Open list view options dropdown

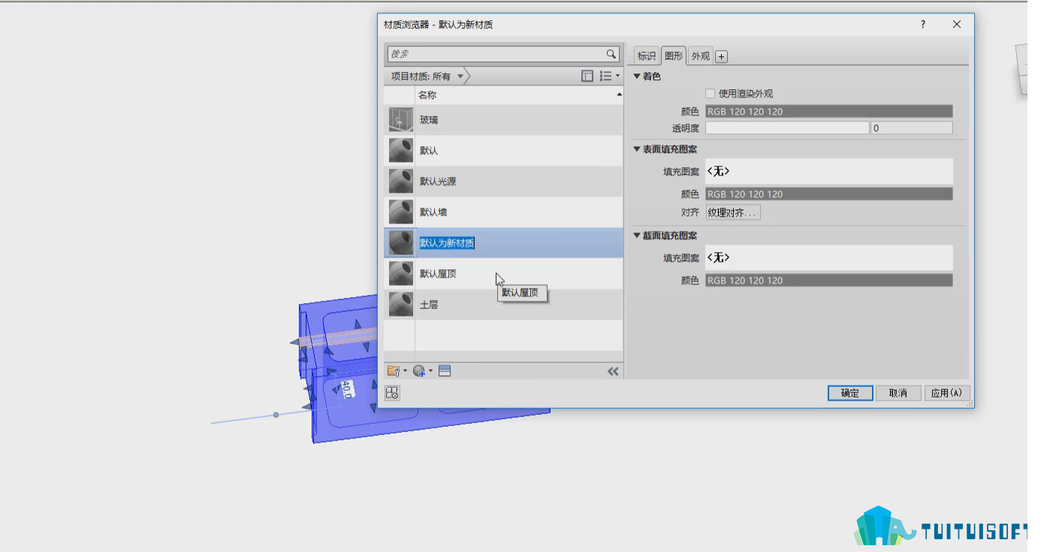pos(610,76)
